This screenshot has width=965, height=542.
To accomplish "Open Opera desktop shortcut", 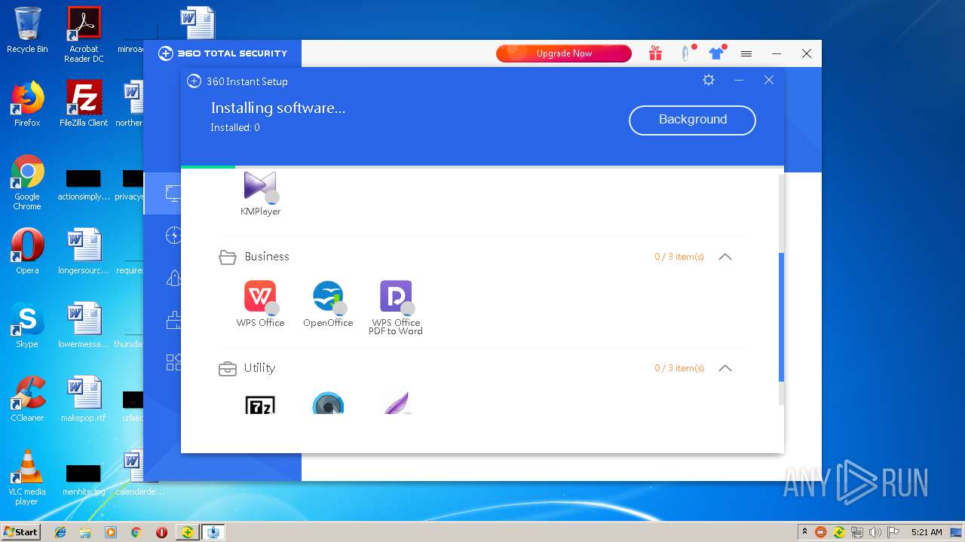I will point(27,251).
